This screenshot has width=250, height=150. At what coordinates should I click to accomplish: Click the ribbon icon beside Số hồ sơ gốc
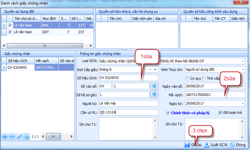(x=154, y=95)
